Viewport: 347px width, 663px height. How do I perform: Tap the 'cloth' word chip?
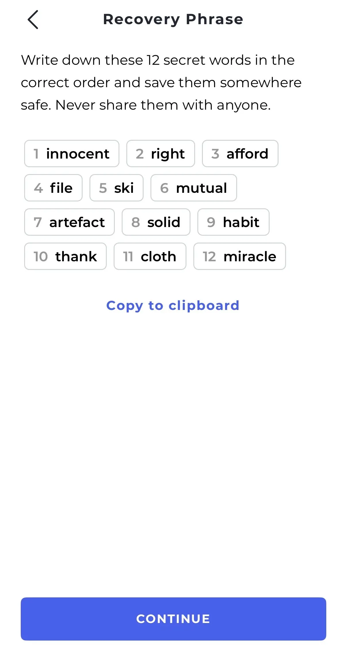coord(150,256)
